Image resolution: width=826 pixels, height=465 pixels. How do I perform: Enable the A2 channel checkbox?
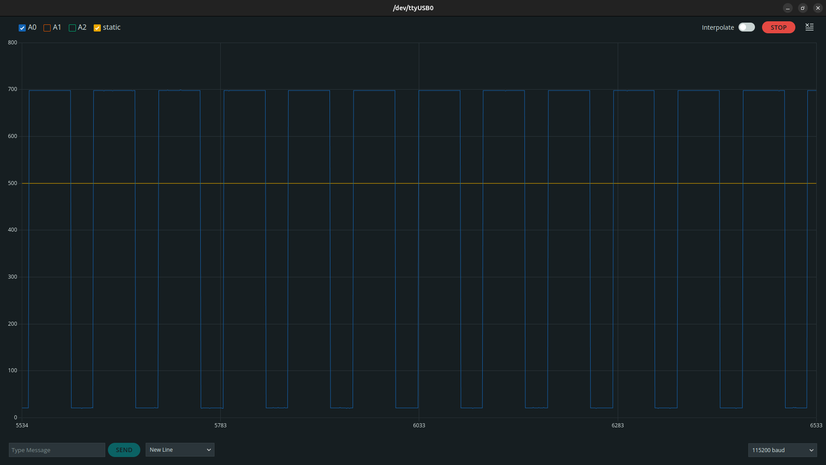[72, 28]
